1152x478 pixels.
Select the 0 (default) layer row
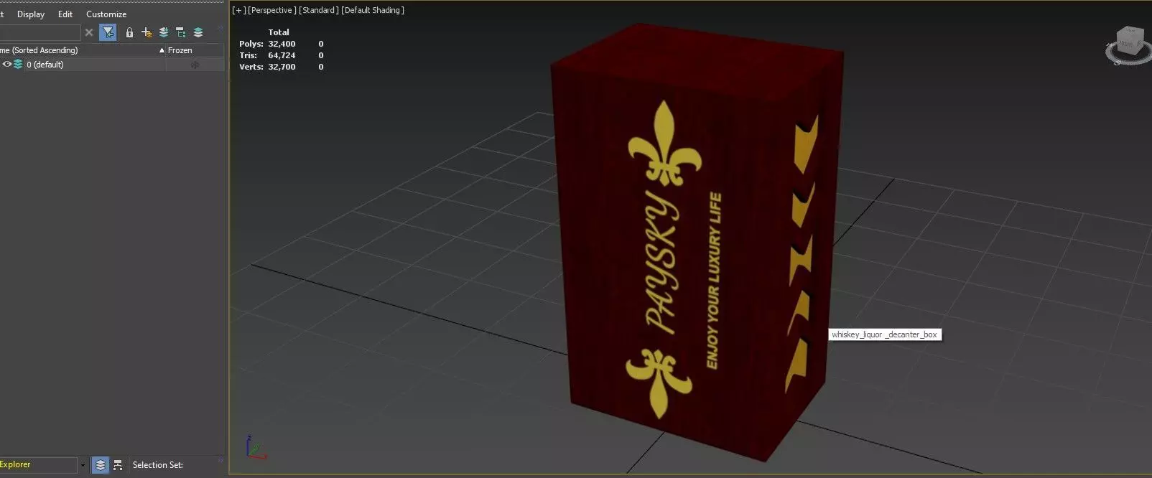tap(112, 65)
